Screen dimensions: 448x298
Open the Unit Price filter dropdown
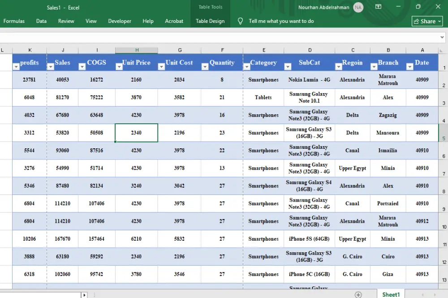pyautogui.click(x=119, y=67)
